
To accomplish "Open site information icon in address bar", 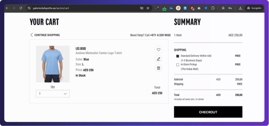I will pos(29,8).
